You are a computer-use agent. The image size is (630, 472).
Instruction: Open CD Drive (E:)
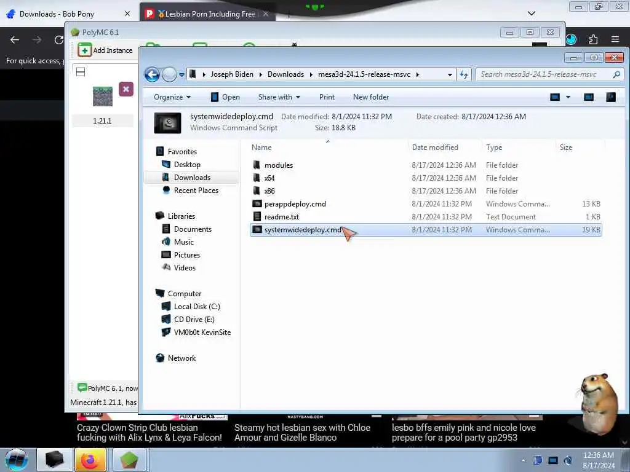[x=194, y=320]
